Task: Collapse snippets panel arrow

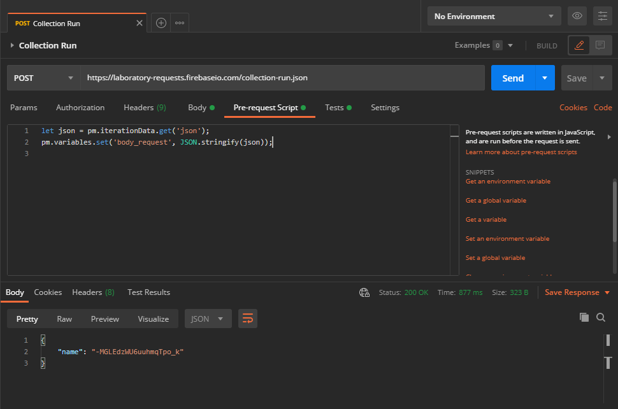Action: click(609, 137)
